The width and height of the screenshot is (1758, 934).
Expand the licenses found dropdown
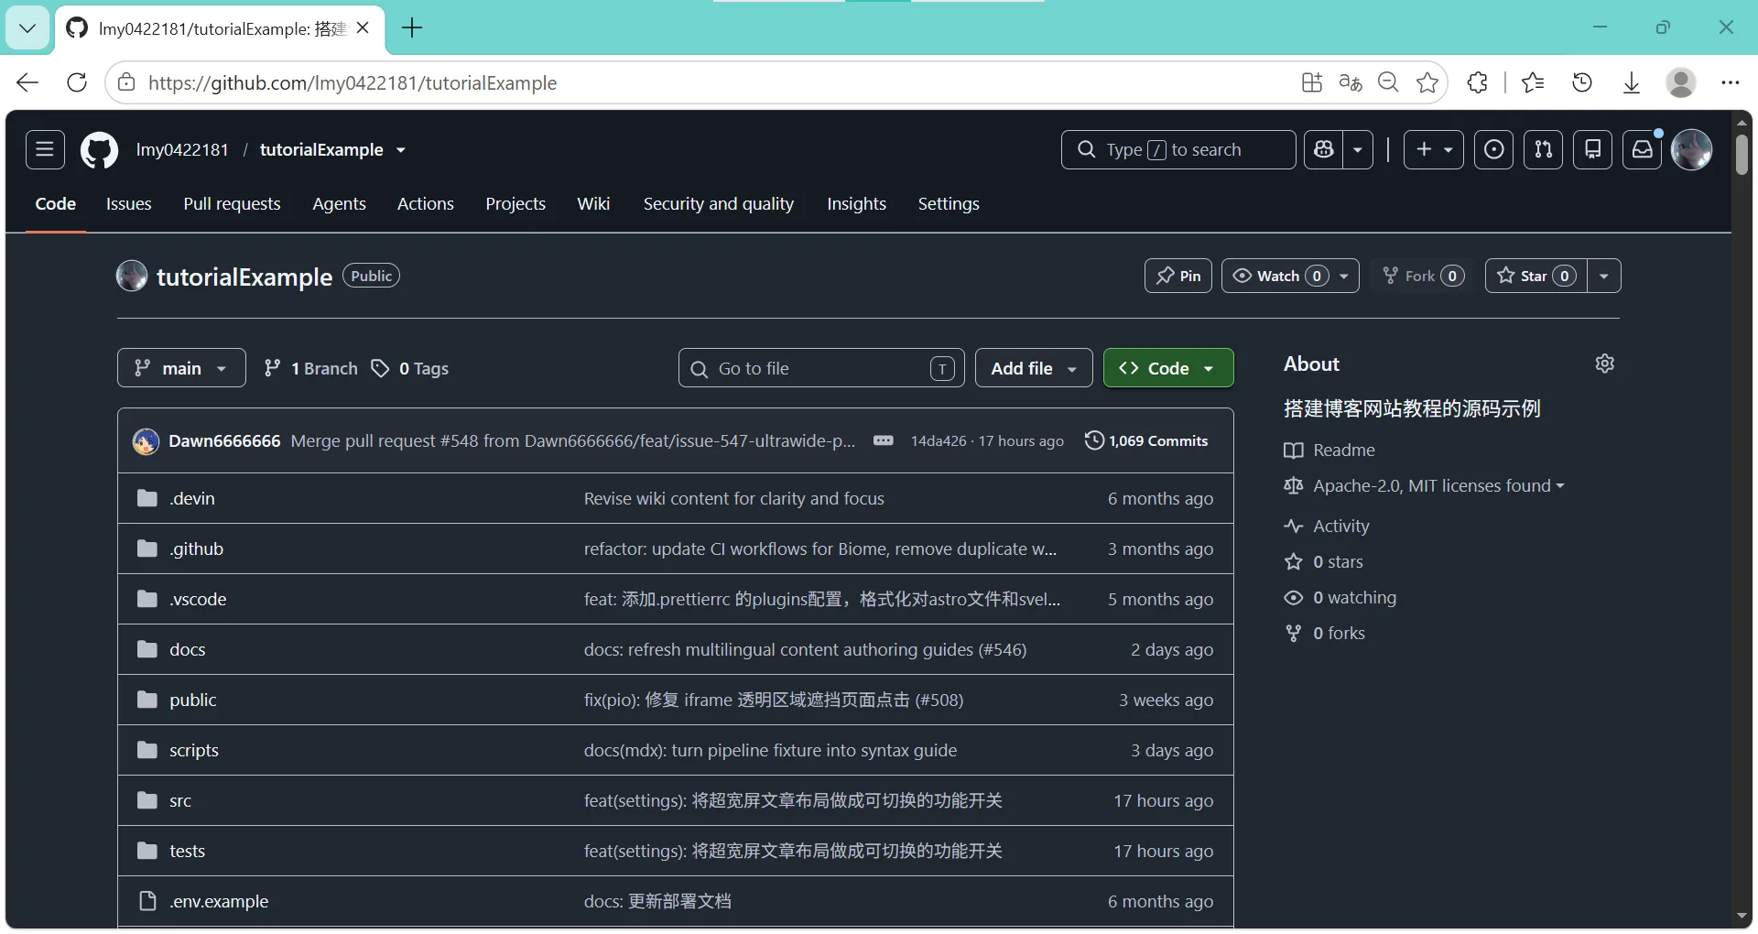(1438, 485)
